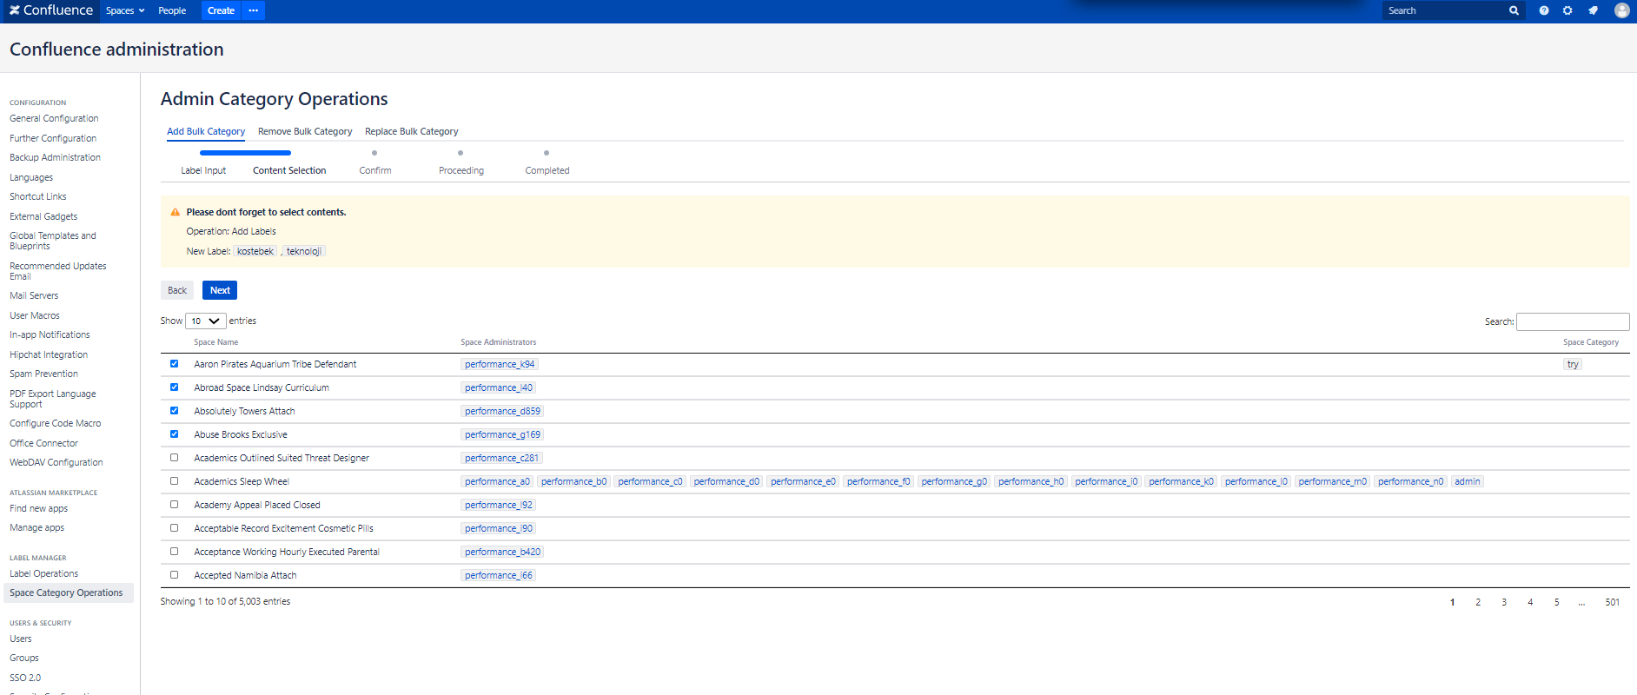Sort by Space Category column header
Image resolution: width=1637 pixels, height=695 pixels.
coord(1591,342)
